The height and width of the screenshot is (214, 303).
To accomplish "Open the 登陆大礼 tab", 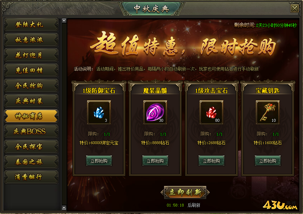I will click(31, 24).
